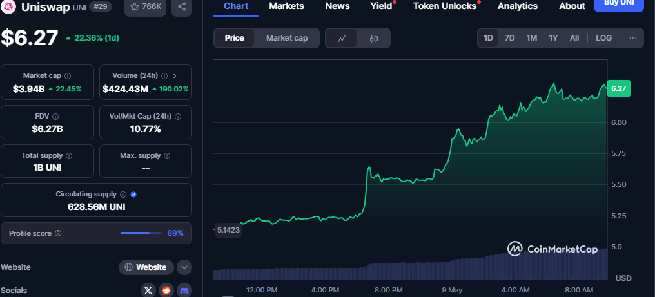Click the $424.43M volume value
The width and height of the screenshot is (655, 297).
tap(125, 88)
